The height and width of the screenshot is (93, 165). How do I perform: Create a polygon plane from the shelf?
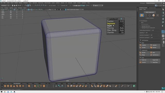20,86
